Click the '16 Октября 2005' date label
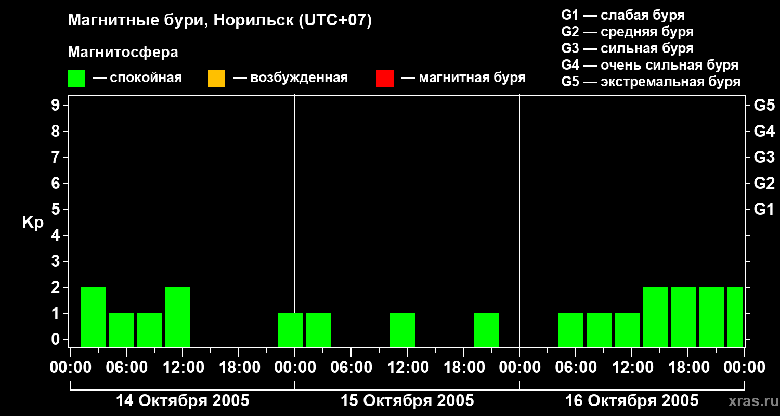Viewport: 780px width, 416px height. 632,401
